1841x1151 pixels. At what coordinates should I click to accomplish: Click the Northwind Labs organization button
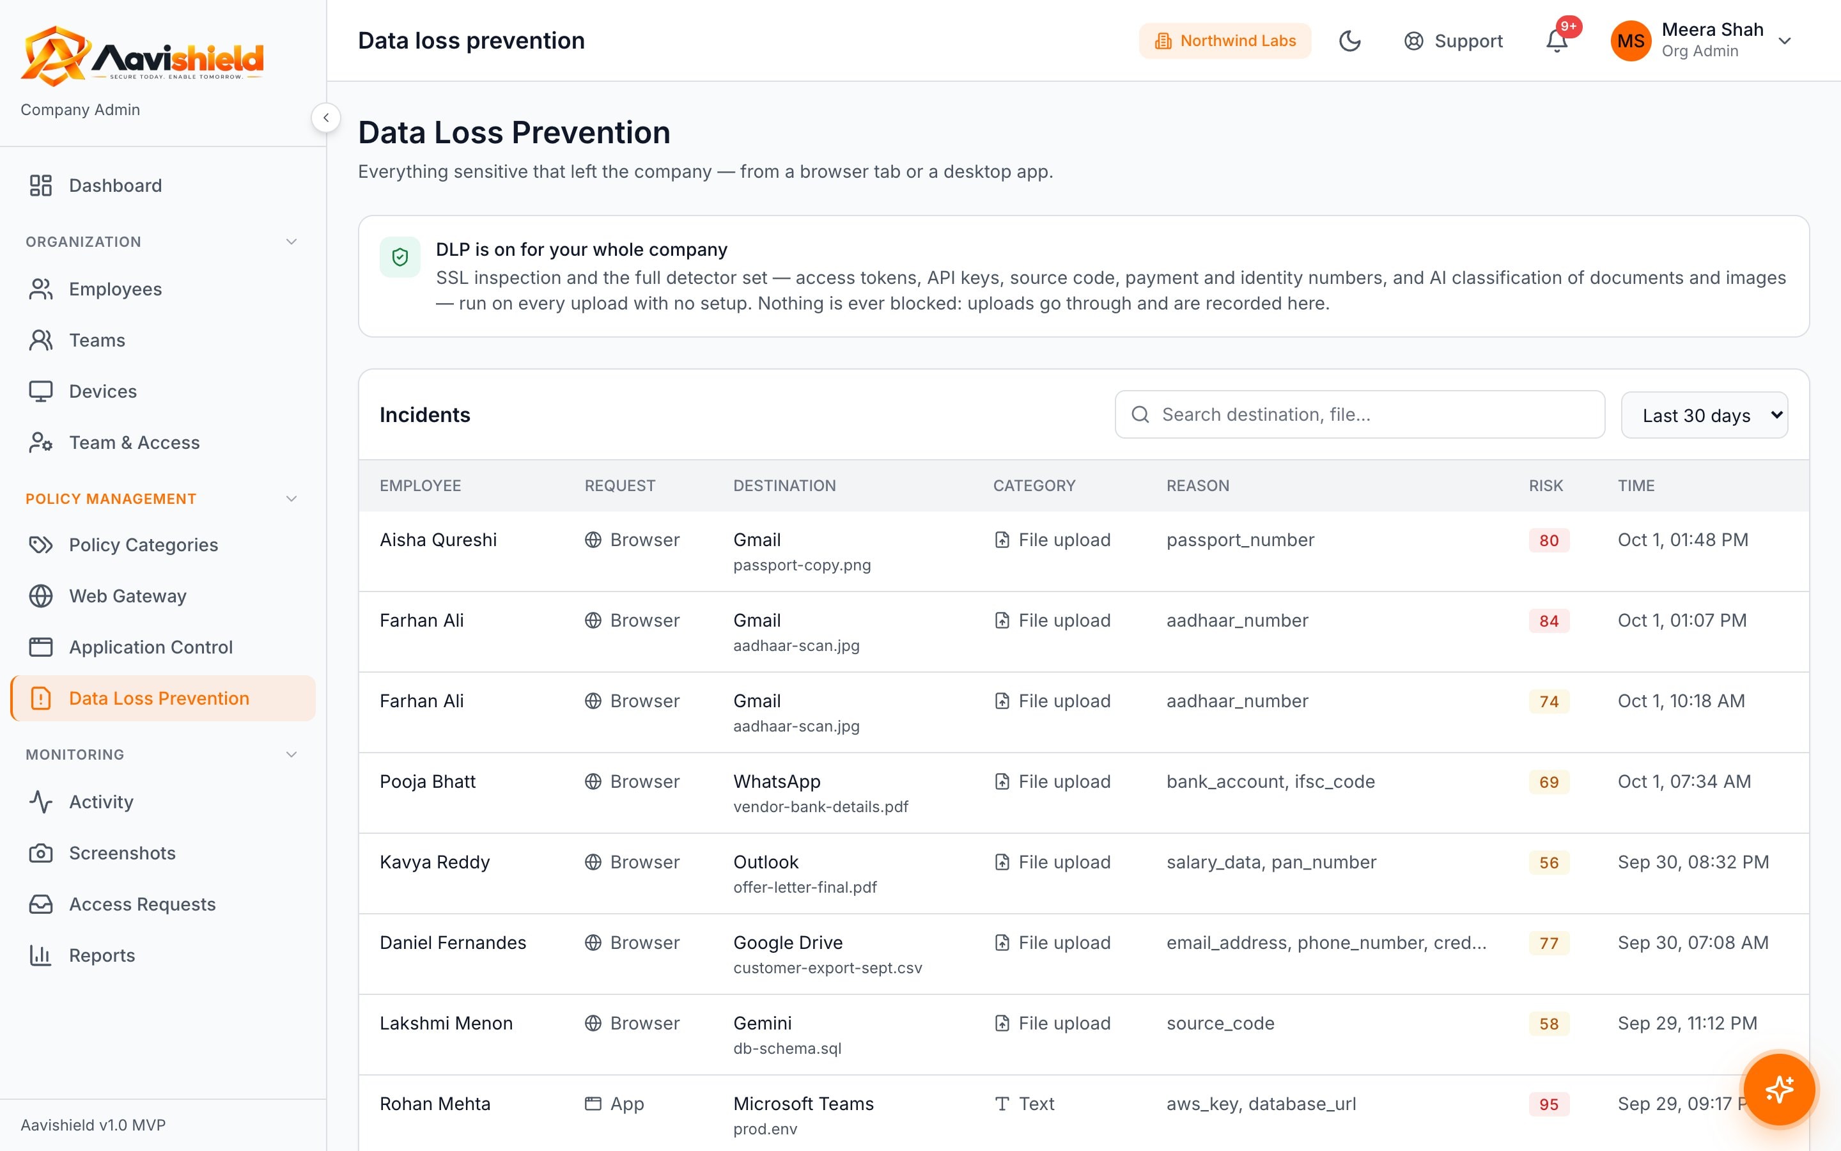[x=1225, y=41]
